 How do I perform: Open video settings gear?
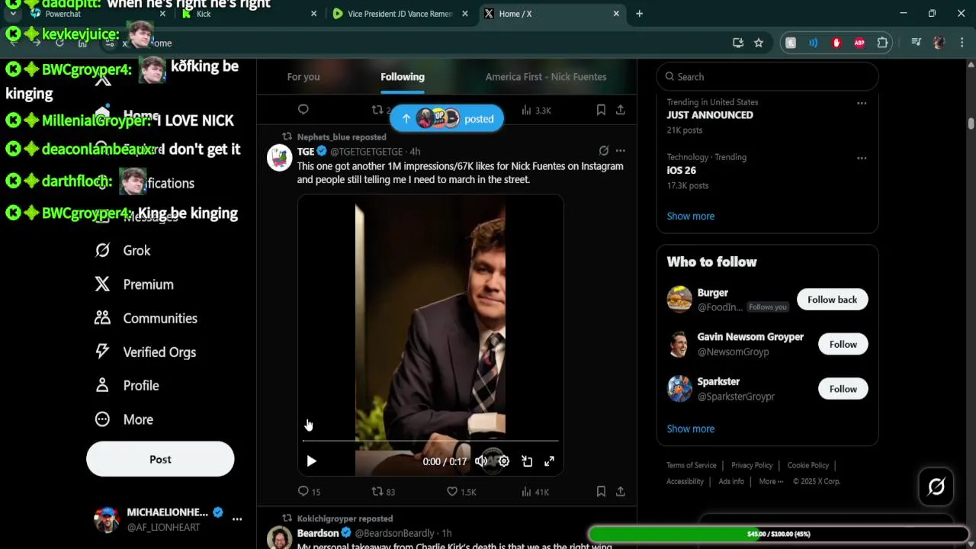504,461
